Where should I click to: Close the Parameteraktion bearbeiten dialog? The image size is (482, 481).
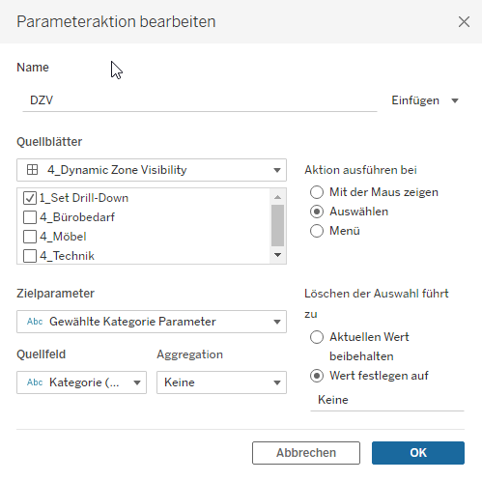tap(464, 22)
